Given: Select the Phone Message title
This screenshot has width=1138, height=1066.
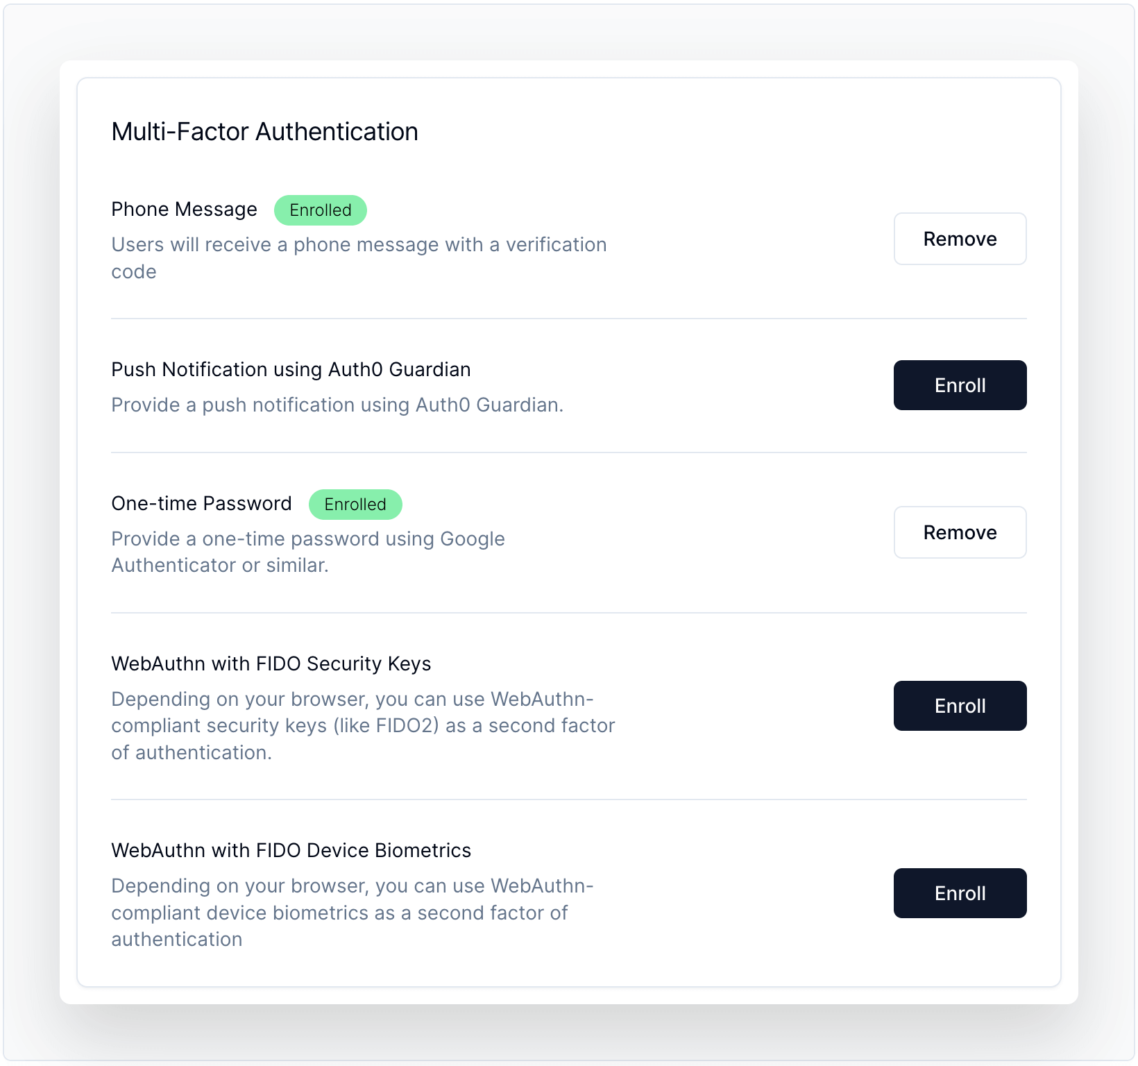Looking at the screenshot, I should [184, 210].
